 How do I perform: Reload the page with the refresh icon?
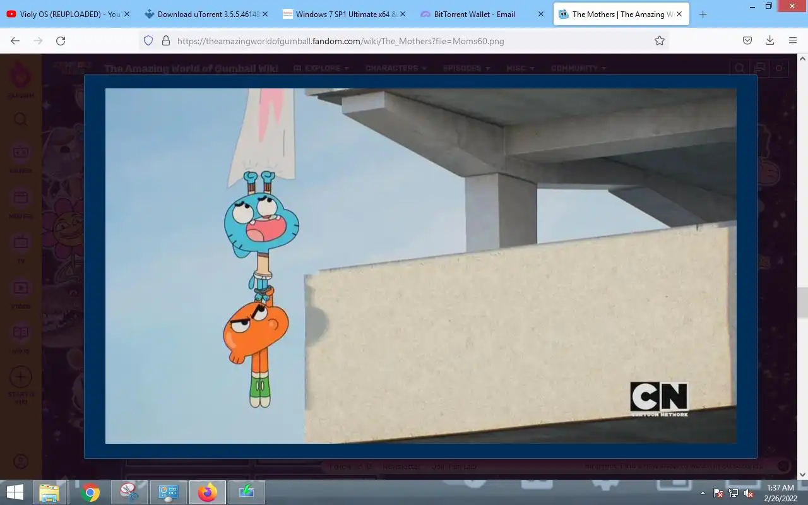click(61, 40)
